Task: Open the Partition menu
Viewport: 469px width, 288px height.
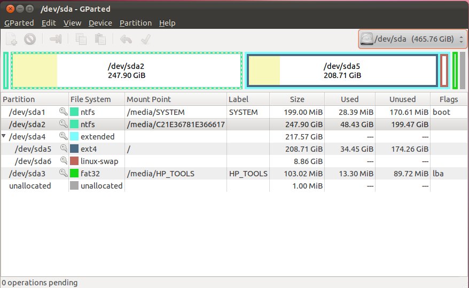Action: (x=136, y=23)
